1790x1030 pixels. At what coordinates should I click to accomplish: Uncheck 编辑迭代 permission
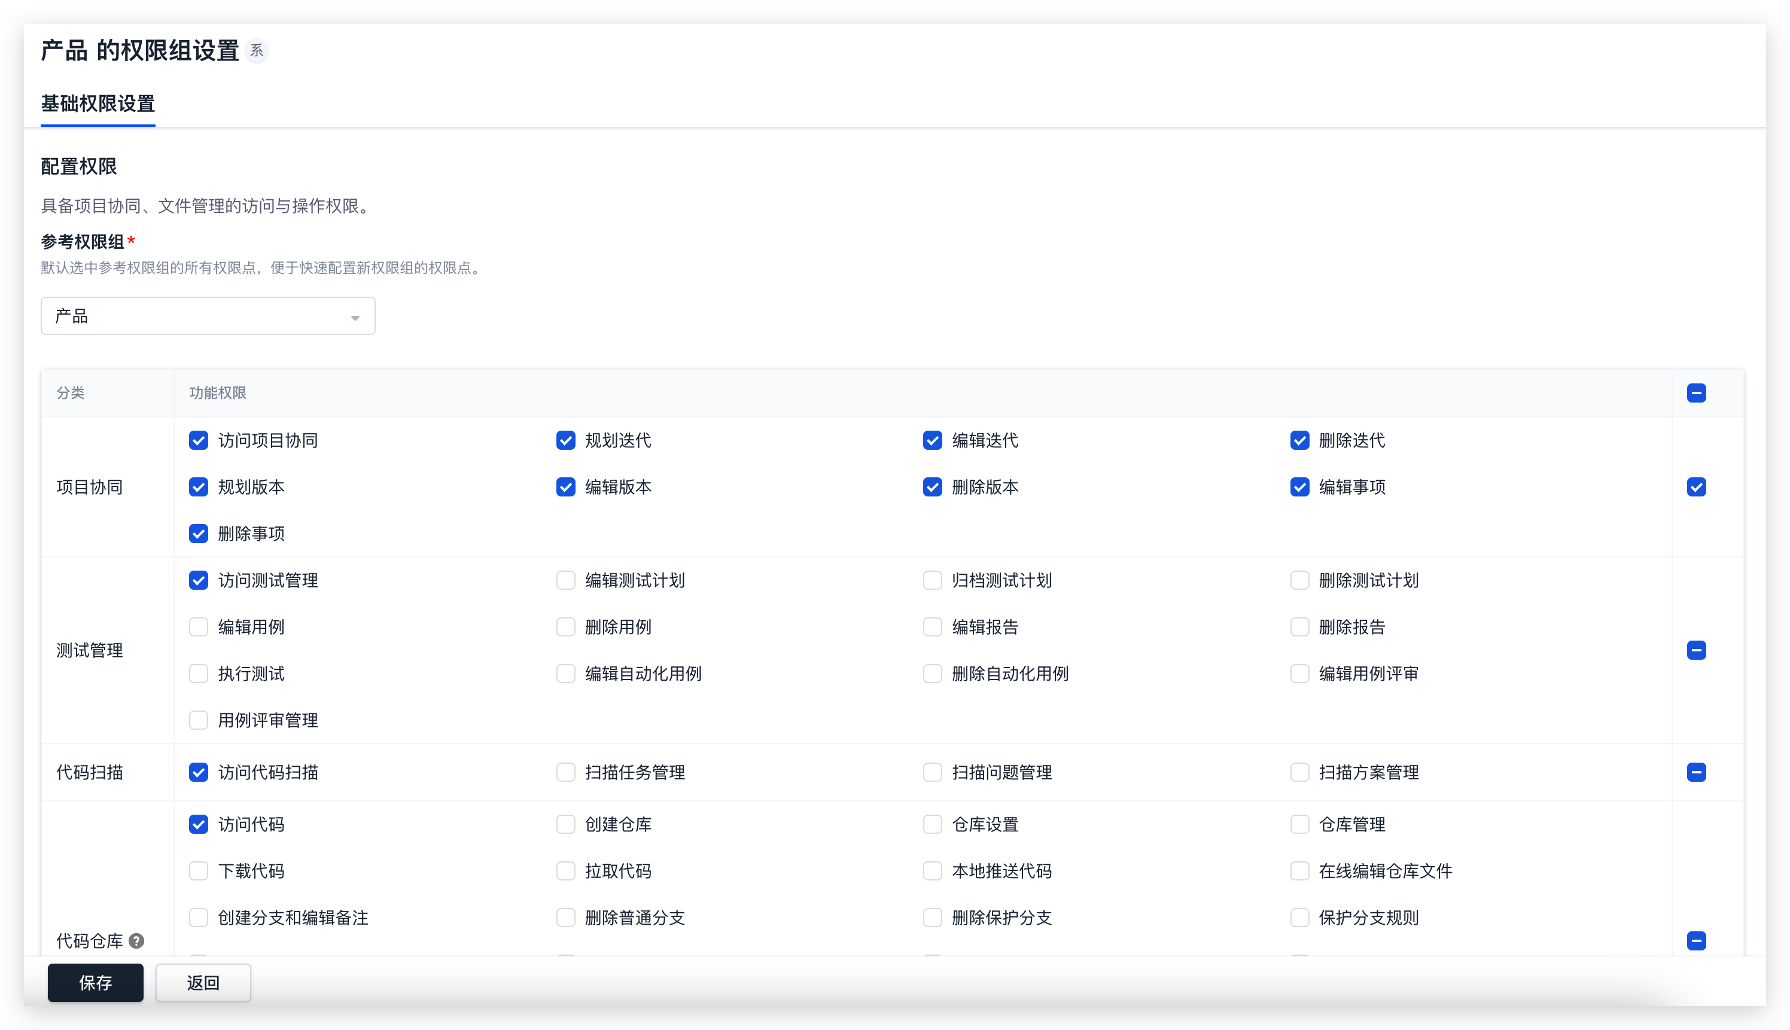(x=933, y=440)
